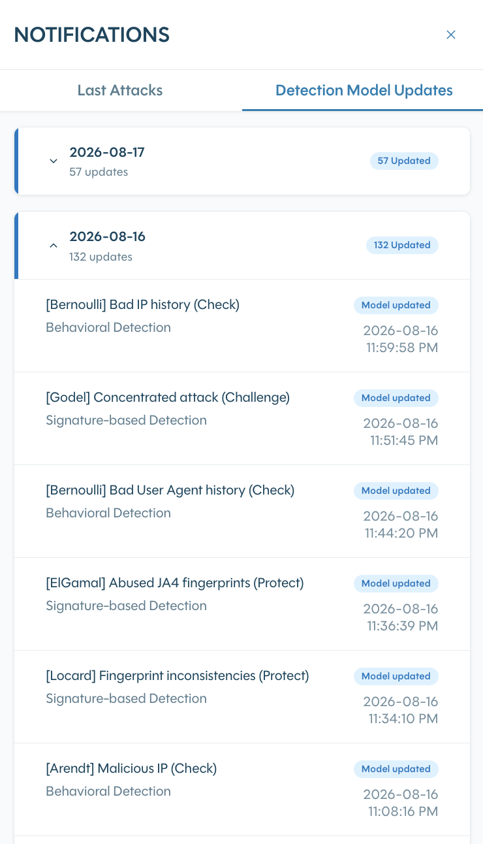483x844 pixels.
Task: Collapse the 2026-08-16 updates chevron
Action: (x=54, y=246)
